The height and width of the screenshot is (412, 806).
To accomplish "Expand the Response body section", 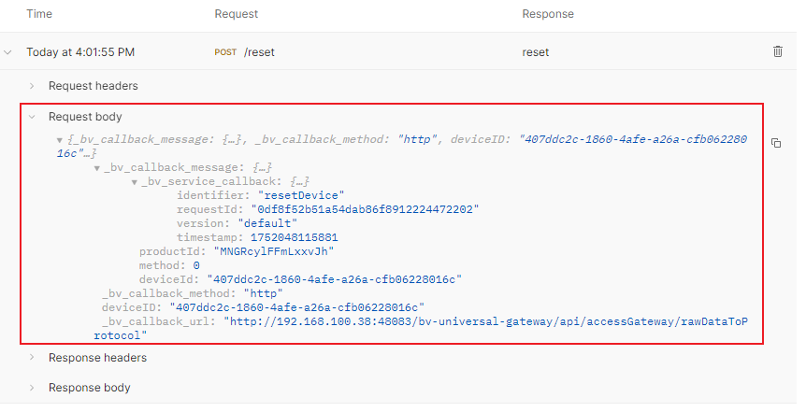I will point(32,388).
